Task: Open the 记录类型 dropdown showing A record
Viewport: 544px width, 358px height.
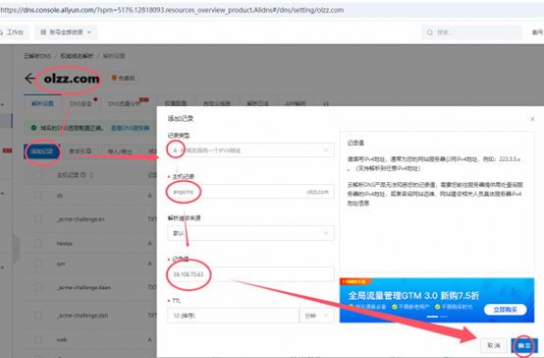Action: point(250,150)
